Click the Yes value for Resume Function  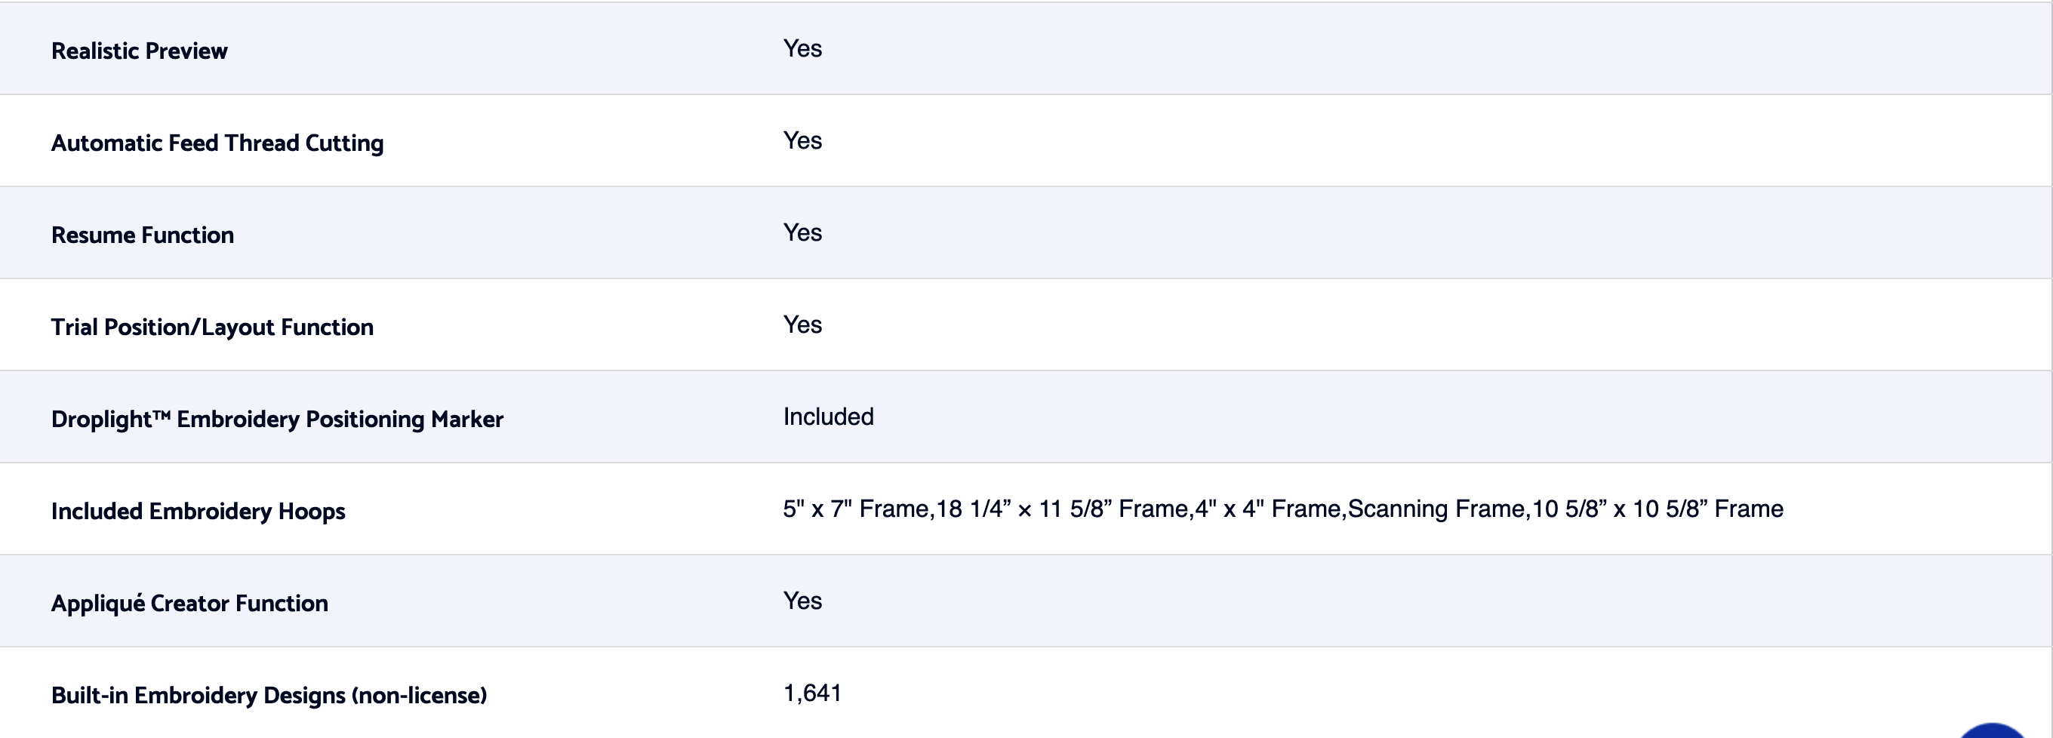(802, 232)
